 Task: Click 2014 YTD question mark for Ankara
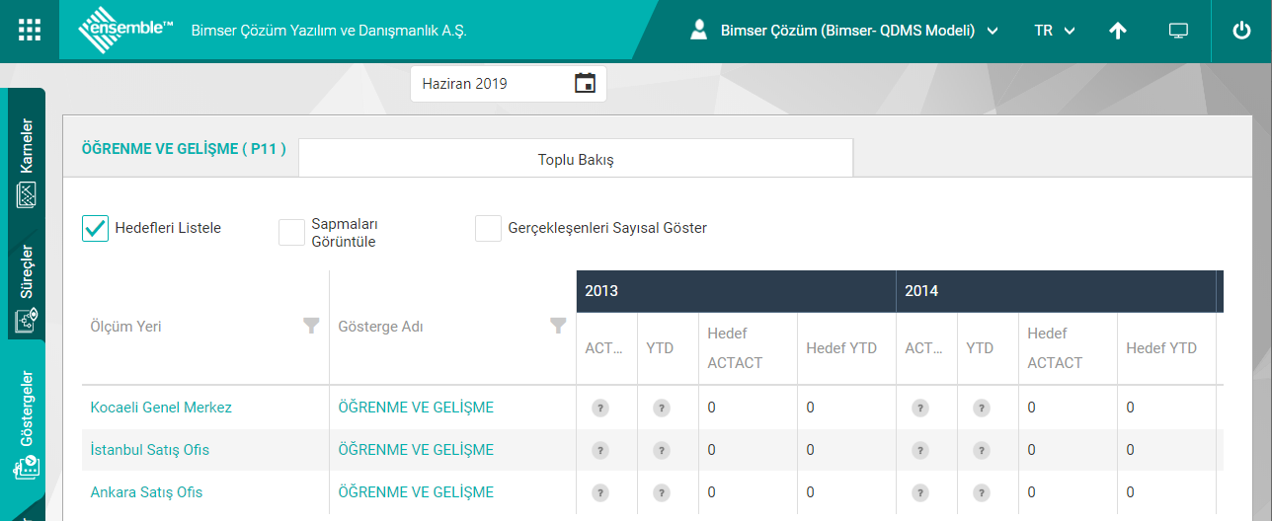(981, 492)
